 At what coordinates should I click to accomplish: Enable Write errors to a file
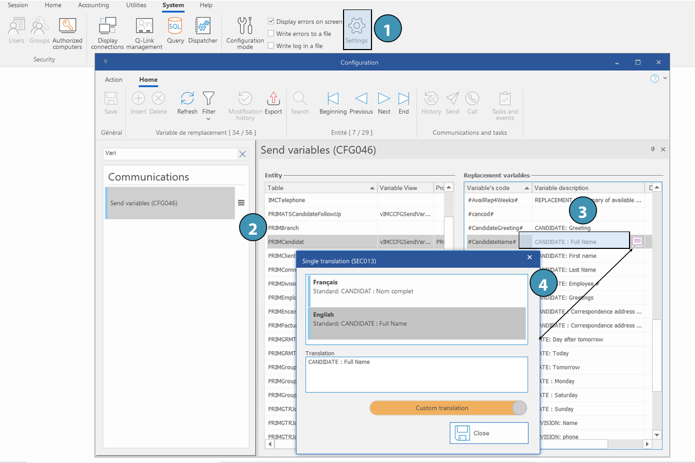pos(271,34)
